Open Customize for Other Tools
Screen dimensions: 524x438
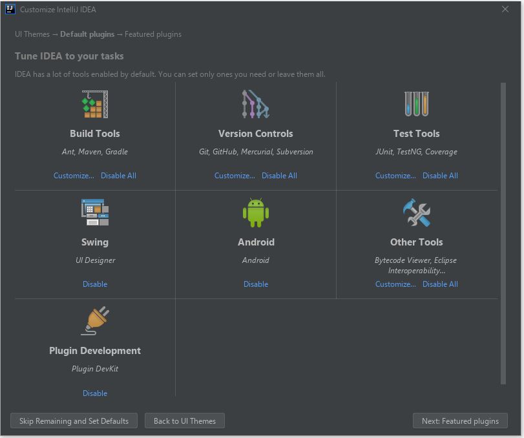coord(395,284)
